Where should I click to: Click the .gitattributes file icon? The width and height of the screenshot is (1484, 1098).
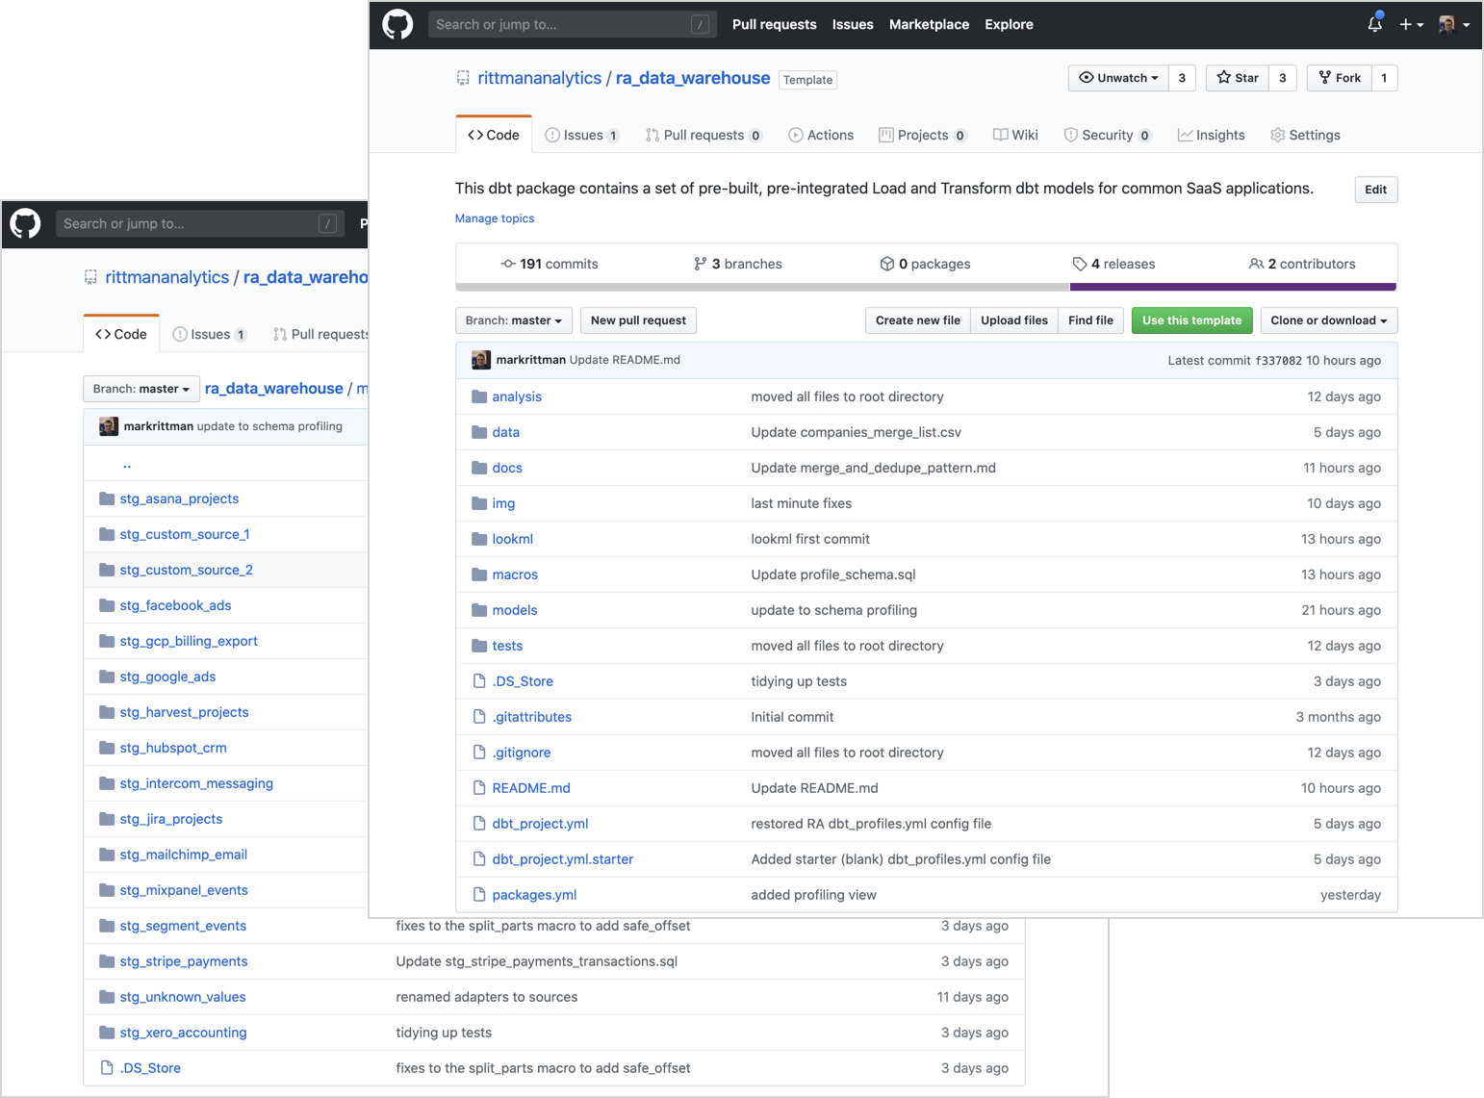pyautogui.click(x=479, y=717)
